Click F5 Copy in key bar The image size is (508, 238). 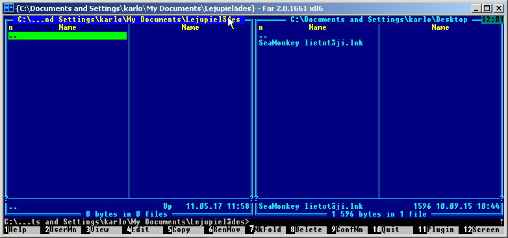pyautogui.click(x=183, y=230)
